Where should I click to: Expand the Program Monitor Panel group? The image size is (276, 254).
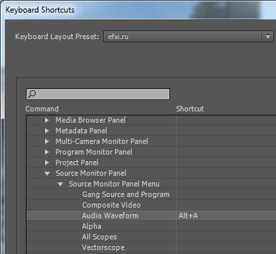46,152
